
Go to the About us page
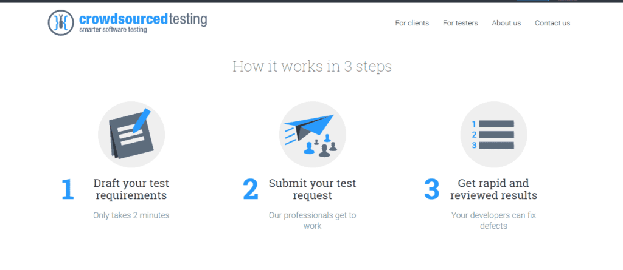pyautogui.click(x=506, y=23)
